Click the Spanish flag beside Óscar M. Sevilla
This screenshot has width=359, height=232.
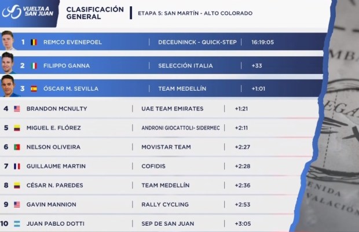coord(33,89)
